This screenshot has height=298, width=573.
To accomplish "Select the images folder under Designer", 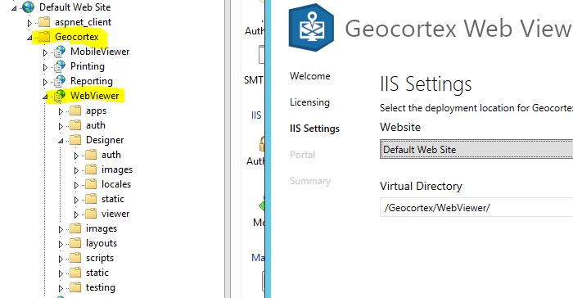I will (117, 169).
